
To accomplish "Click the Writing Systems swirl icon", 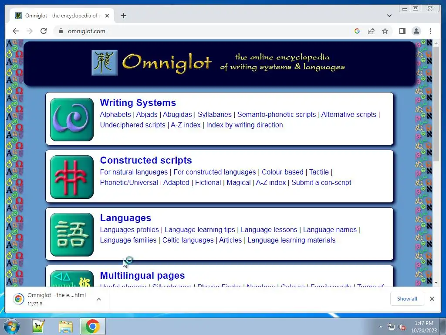I will click(72, 120).
